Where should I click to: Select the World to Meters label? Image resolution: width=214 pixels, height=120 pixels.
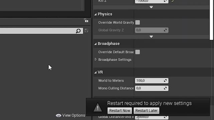pos(111,81)
